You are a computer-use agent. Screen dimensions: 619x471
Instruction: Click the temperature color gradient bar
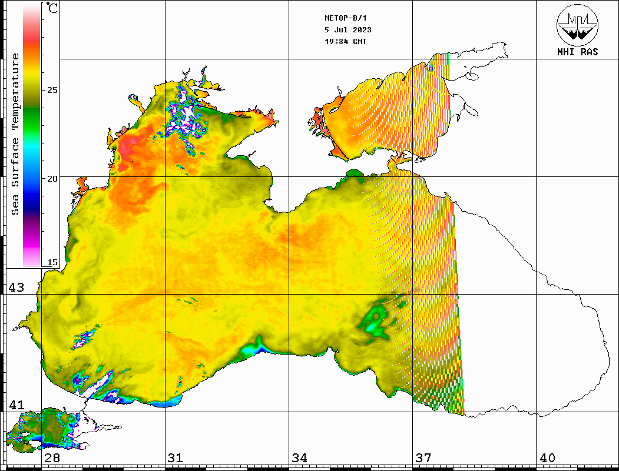[x=32, y=135]
